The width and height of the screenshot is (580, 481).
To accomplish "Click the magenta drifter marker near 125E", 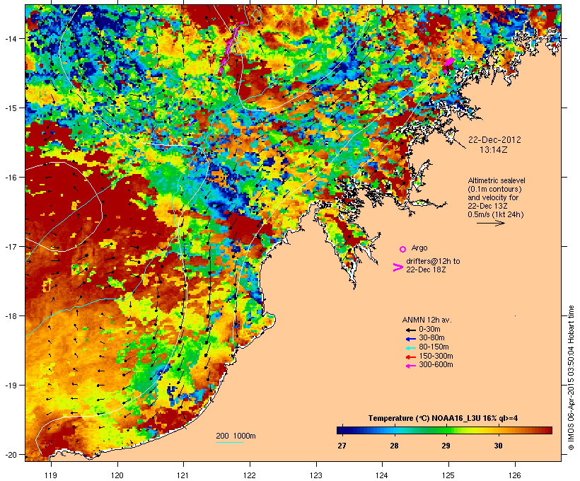I will pyautogui.click(x=449, y=62).
